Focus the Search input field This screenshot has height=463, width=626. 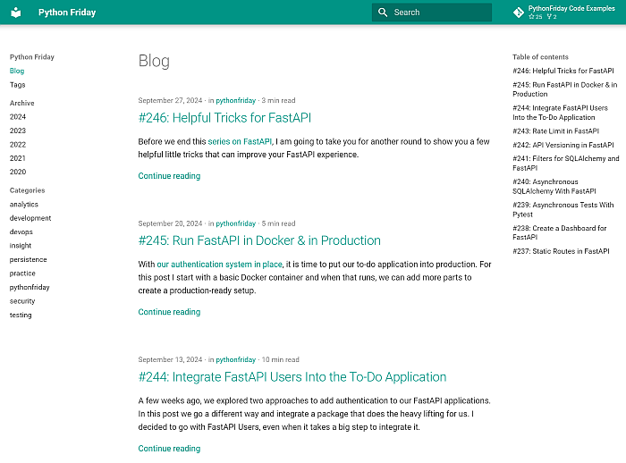432,13
